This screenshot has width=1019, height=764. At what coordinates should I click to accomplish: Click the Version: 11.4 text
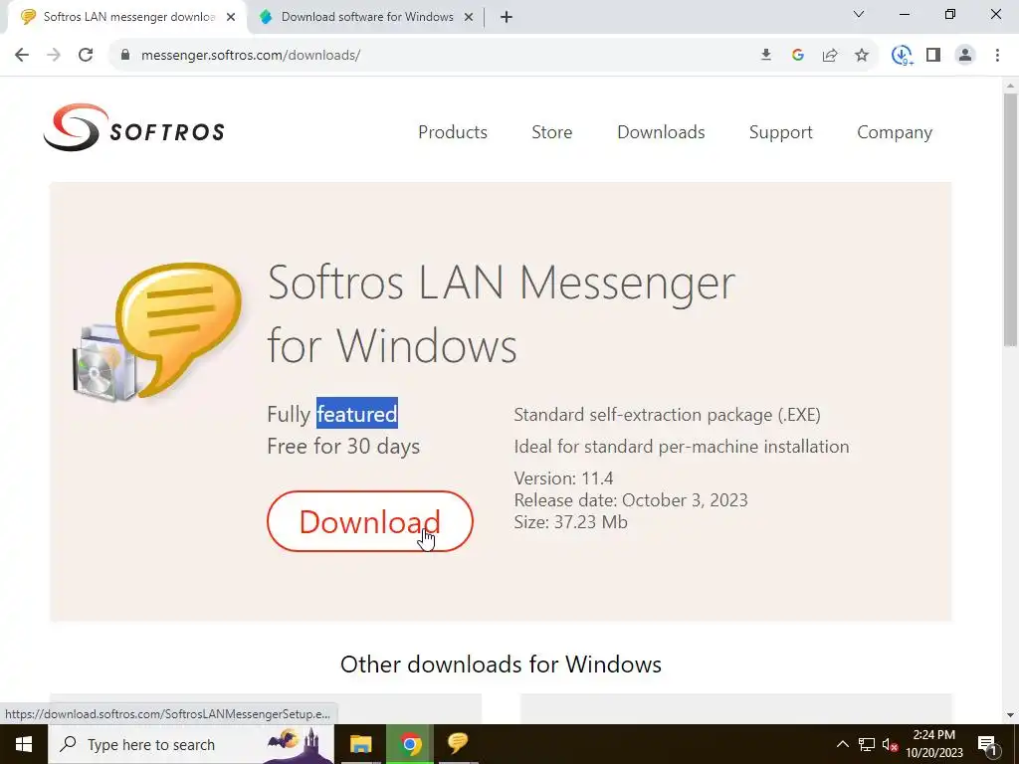click(x=563, y=478)
